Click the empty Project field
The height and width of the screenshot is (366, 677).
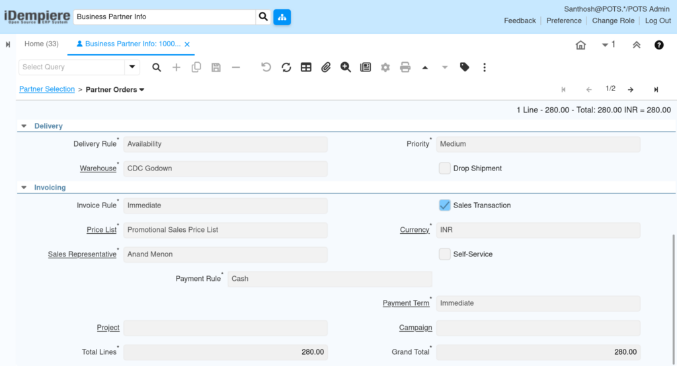pyautogui.click(x=225, y=328)
